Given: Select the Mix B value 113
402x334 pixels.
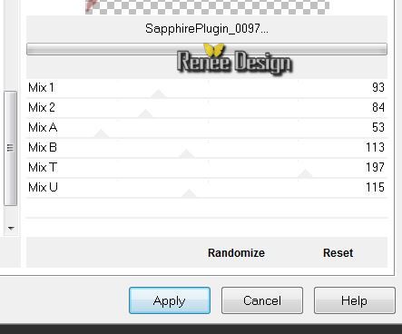Looking at the screenshot, I should click(375, 147).
